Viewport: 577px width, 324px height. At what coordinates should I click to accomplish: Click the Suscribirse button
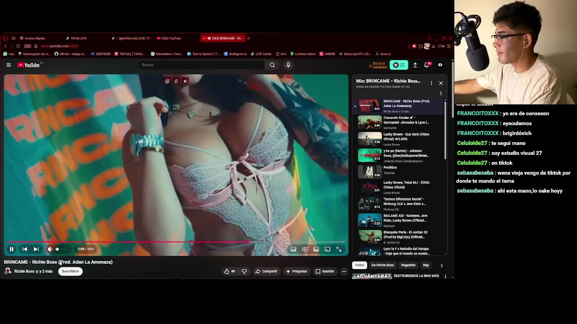(x=70, y=271)
